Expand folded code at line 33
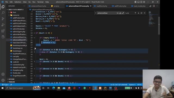The width and height of the screenshot is (174, 98). pos(35,62)
